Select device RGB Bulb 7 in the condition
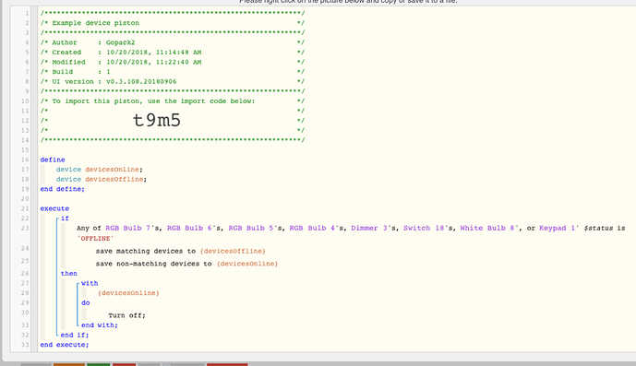636x366 pixels. tap(127, 229)
